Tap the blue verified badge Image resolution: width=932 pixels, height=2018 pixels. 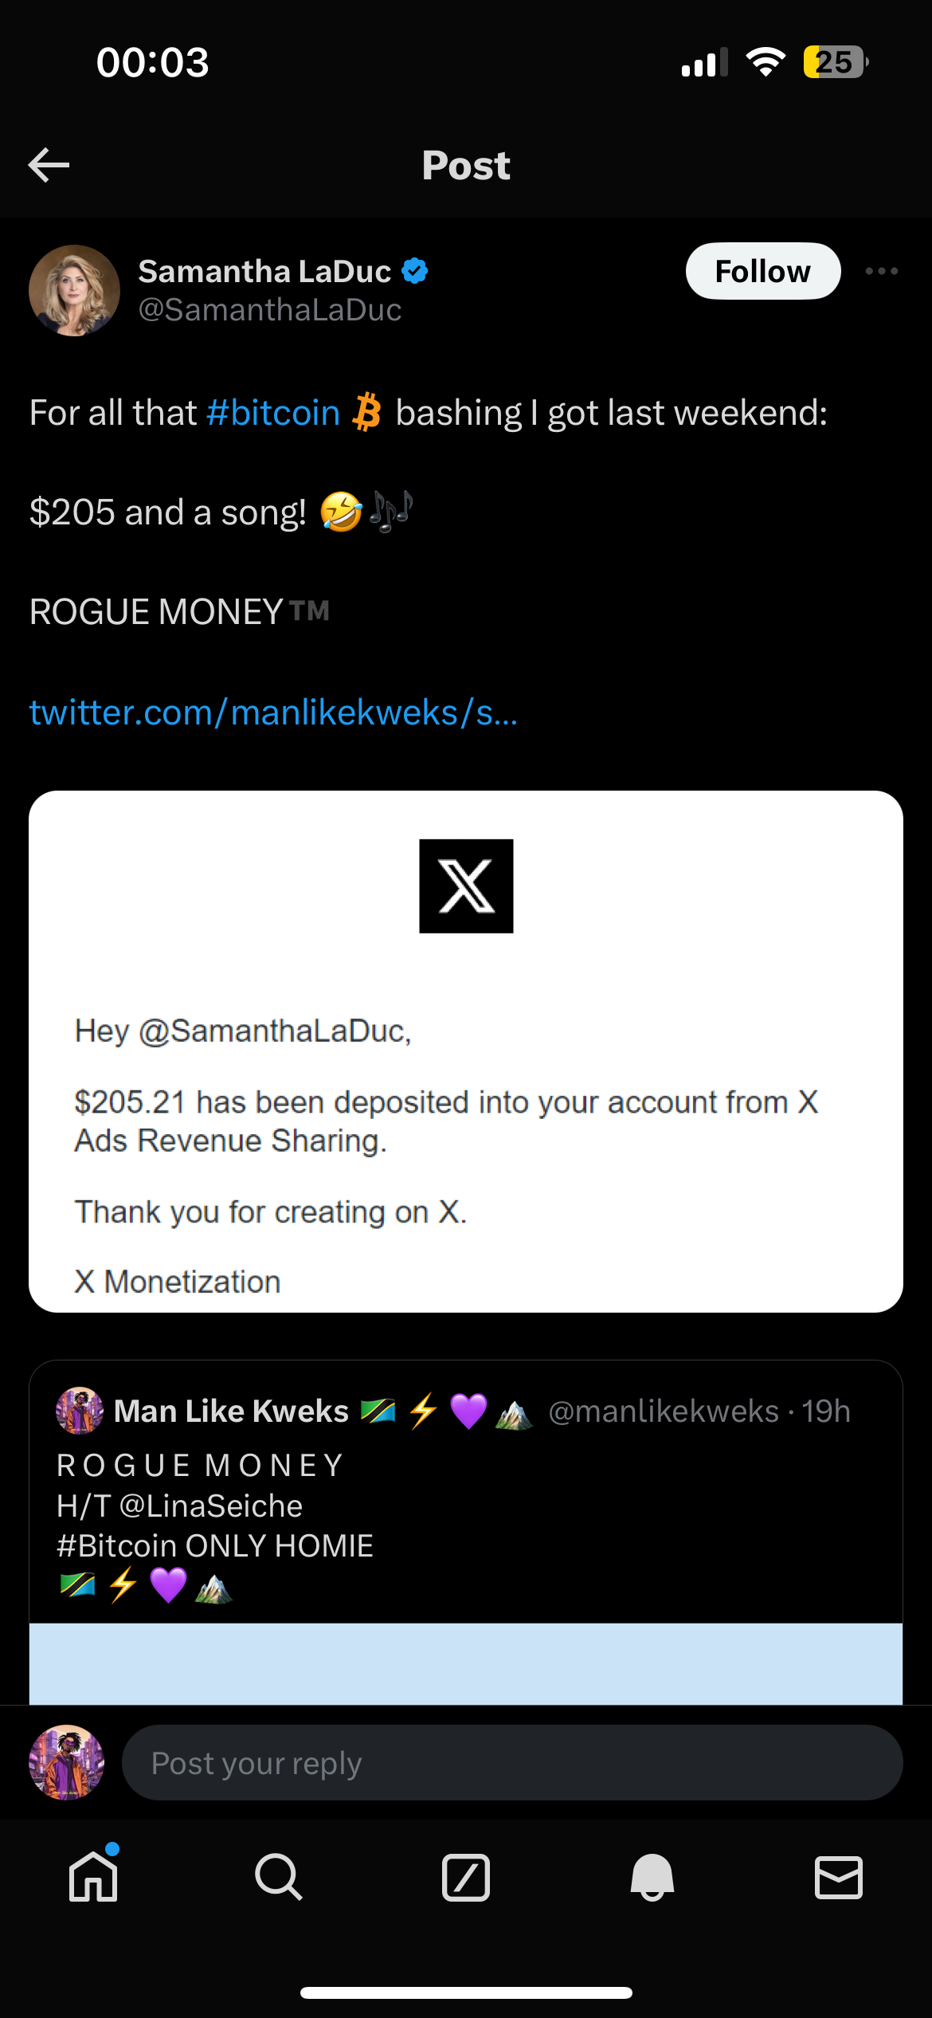415,272
